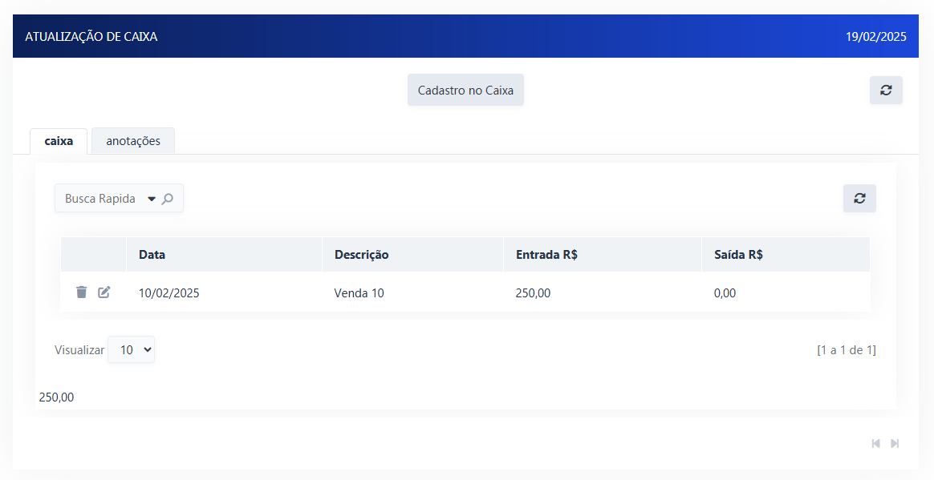The height and width of the screenshot is (480, 934).
Task: Click the 250,00 total below the table
Action: point(57,397)
